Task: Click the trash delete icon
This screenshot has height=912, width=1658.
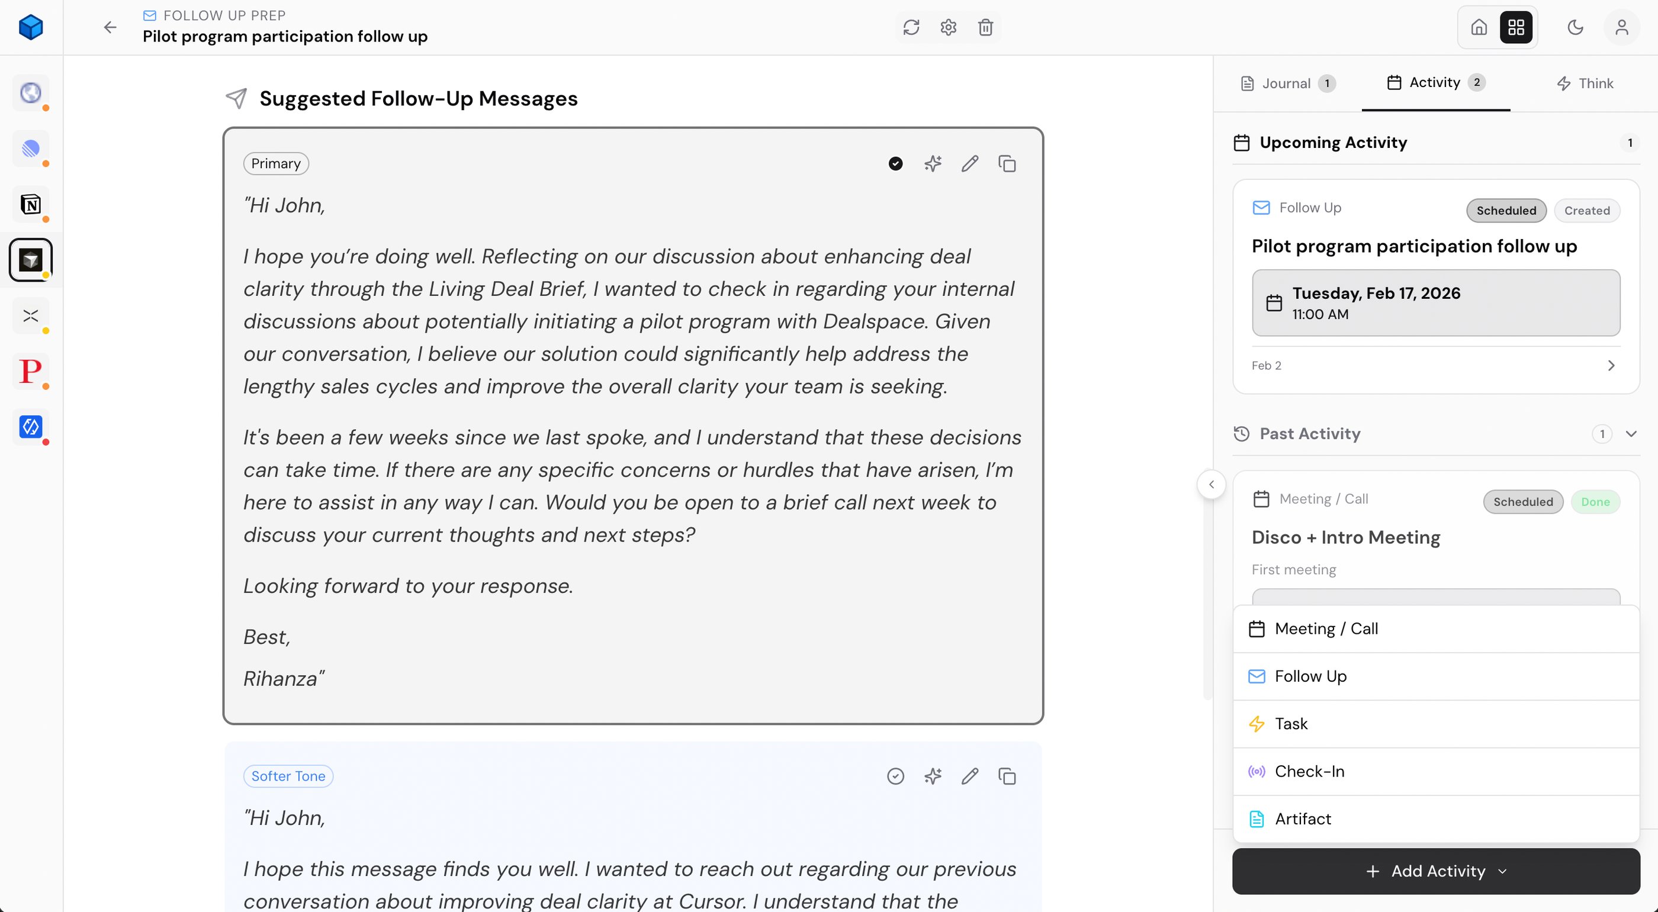Action: click(x=985, y=27)
